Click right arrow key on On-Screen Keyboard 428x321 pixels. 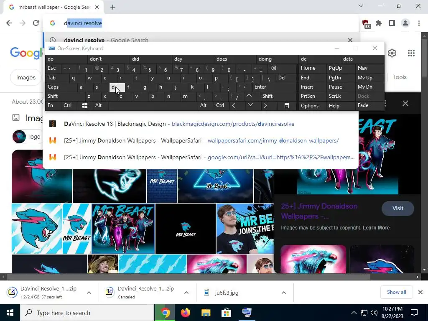coord(265,106)
